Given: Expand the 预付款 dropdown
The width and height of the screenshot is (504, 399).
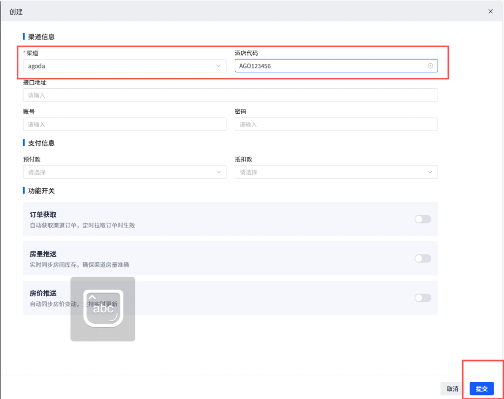Looking at the screenshot, I should click(x=125, y=172).
